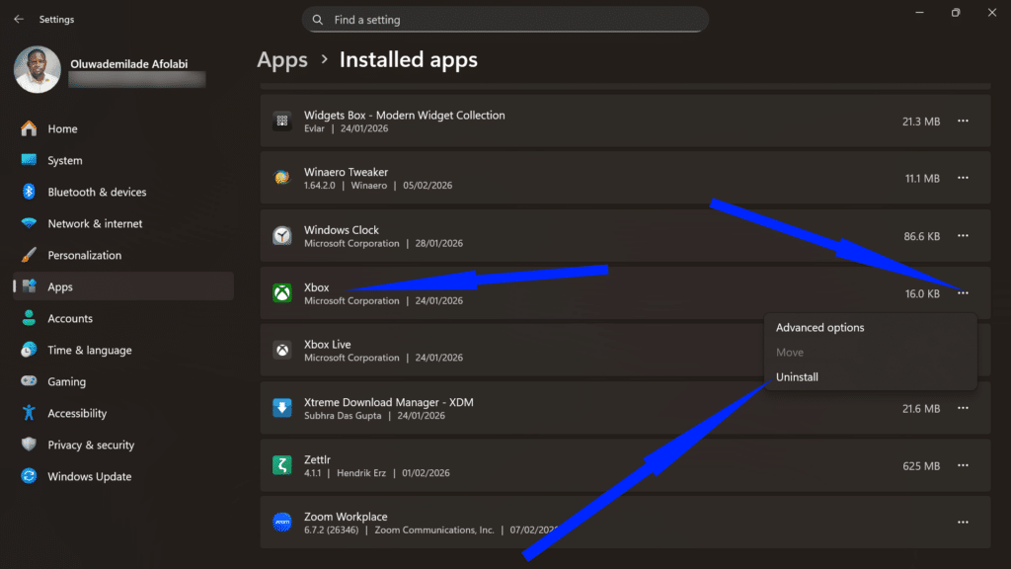
Task: Click the Windows Clock app icon
Action: click(x=281, y=236)
